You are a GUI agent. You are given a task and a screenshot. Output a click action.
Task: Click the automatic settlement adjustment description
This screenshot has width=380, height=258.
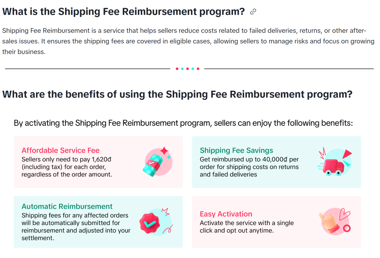pos(76,227)
